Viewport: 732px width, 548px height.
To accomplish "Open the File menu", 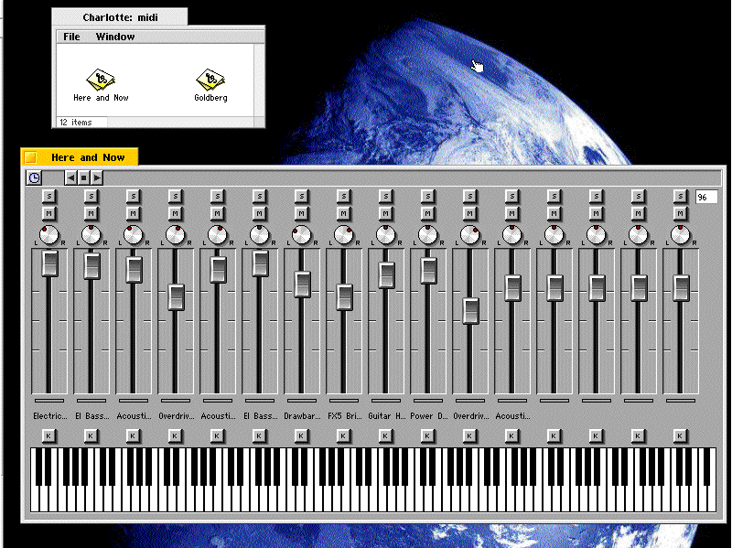I will pyautogui.click(x=71, y=37).
